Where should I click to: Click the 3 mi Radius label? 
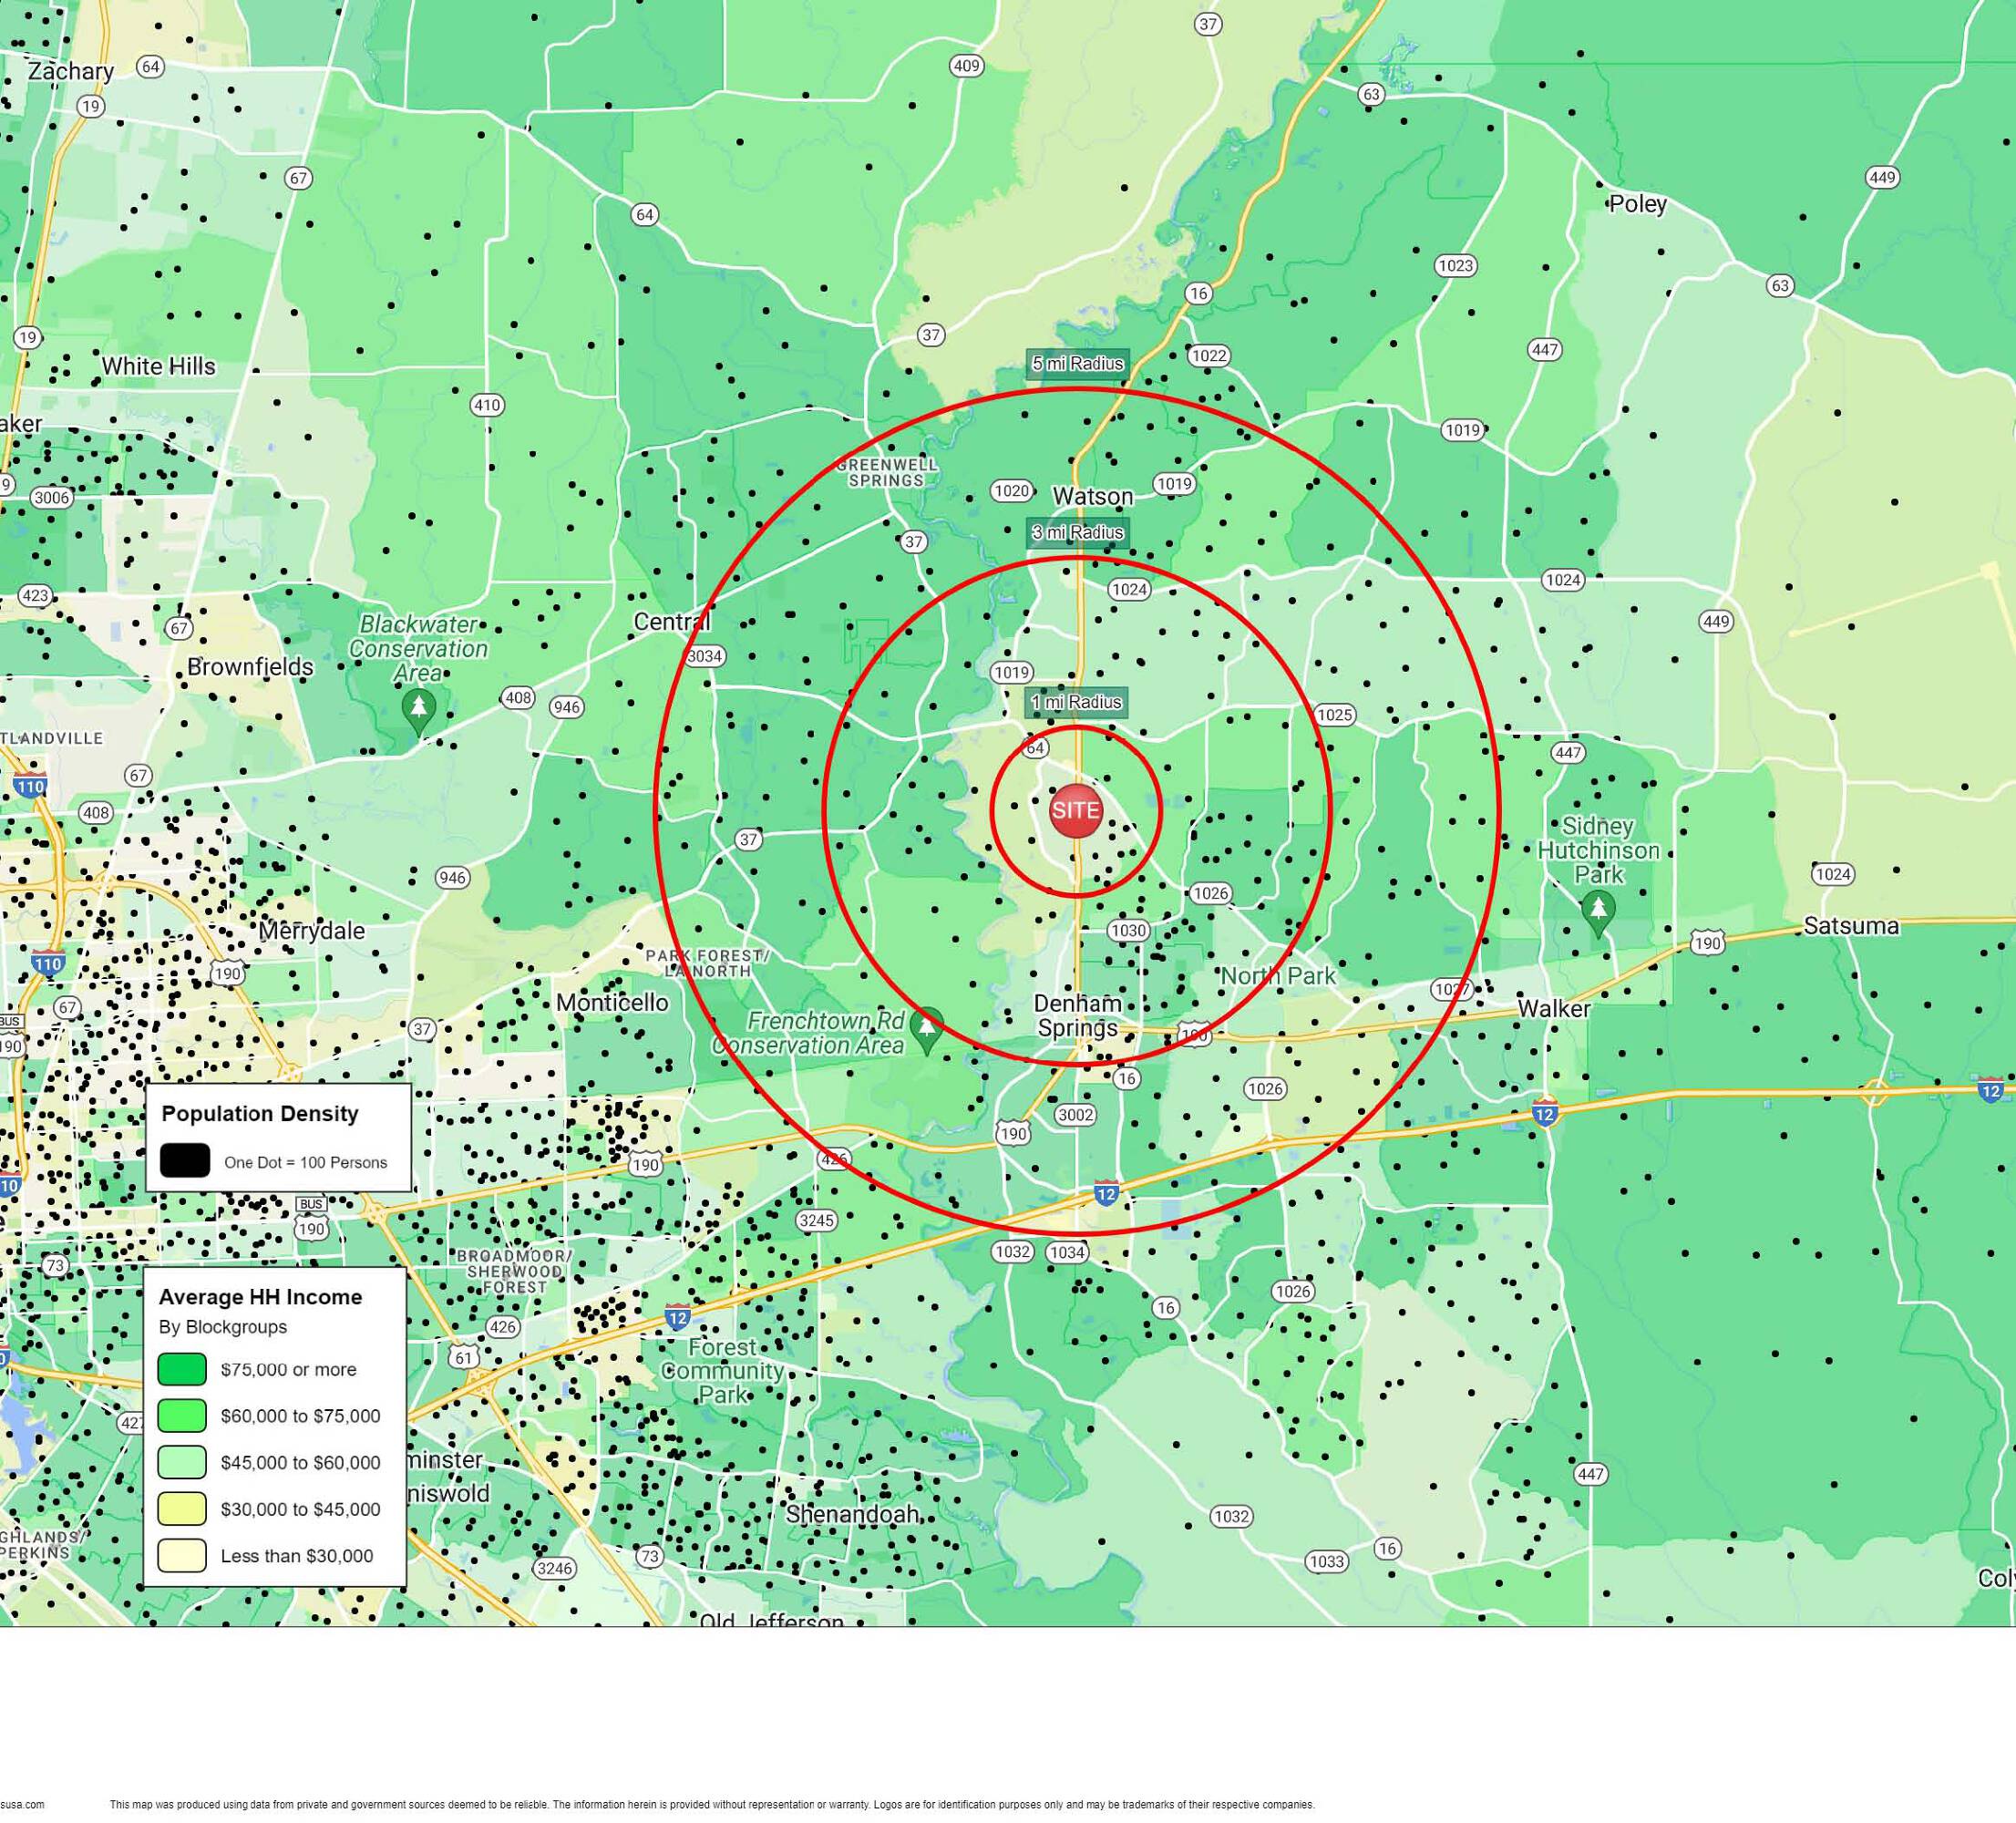point(1077,533)
